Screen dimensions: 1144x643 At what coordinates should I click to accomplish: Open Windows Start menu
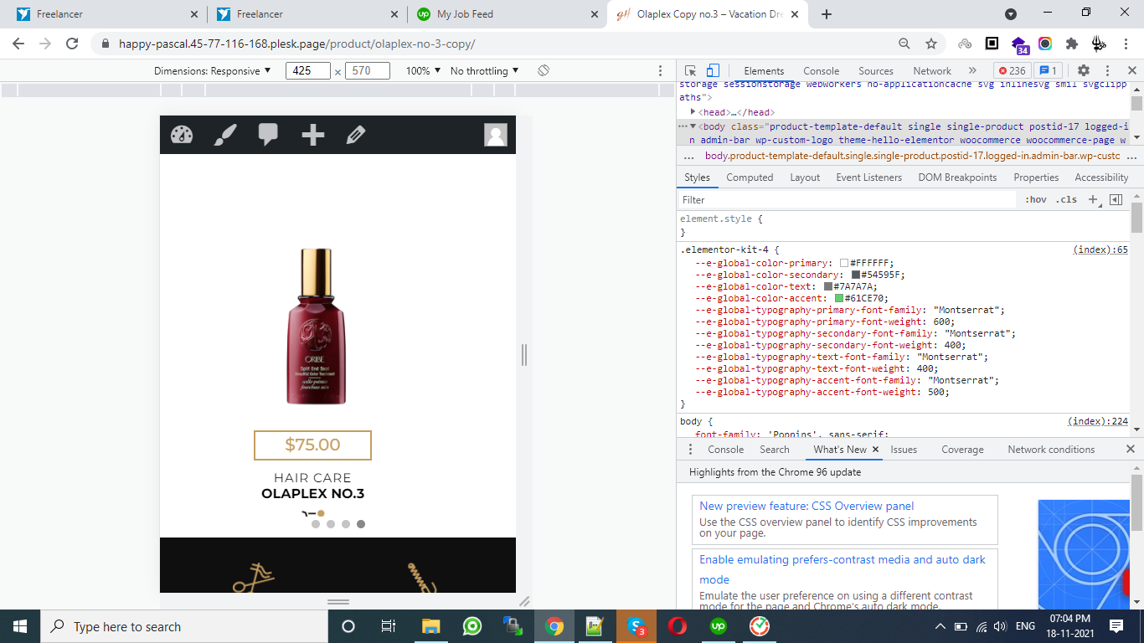click(19, 626)
